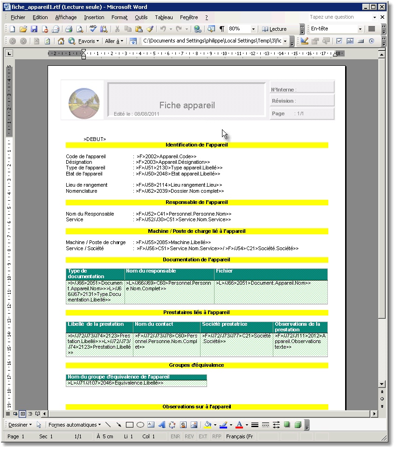The width and height of the screenshot is (395, 449).
Task: Insert a Text Box
Action: pyautogui.click(x=151, y=425)
